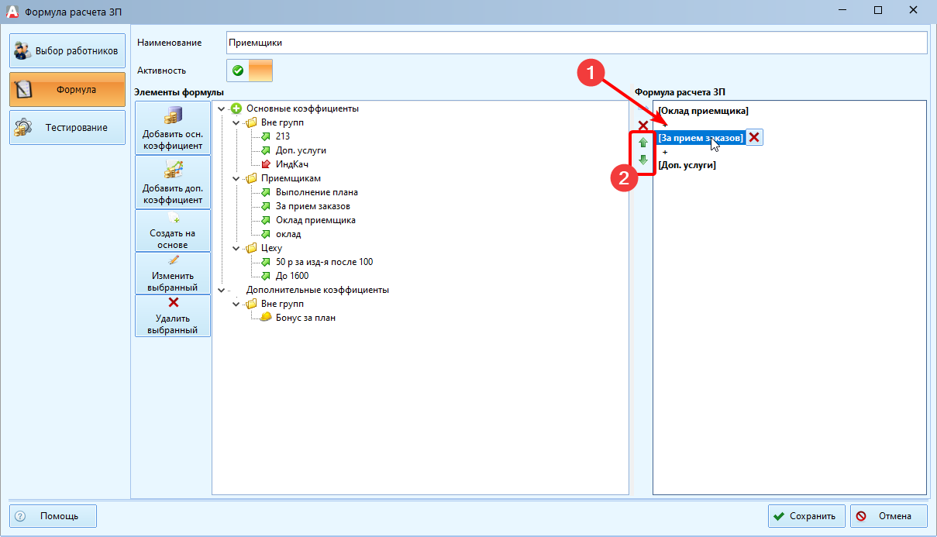Click Добавить осн. коэффициент icon button
This screenshot has width=937, height=537.
click(x=172, y=128)
